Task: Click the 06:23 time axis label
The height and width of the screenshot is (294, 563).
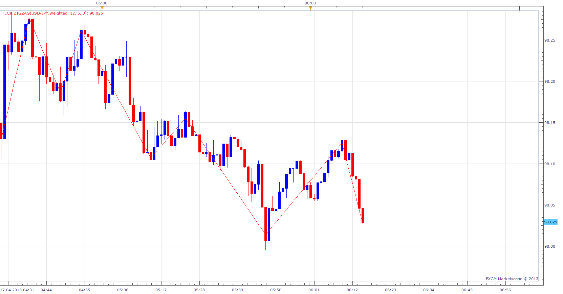Action: pyautogui.click(x=391, y=290)
